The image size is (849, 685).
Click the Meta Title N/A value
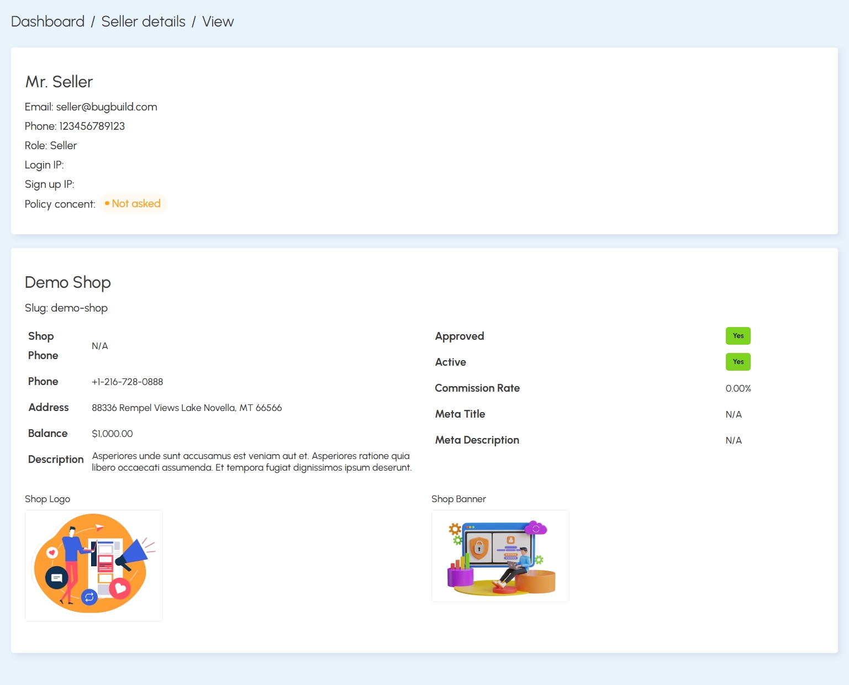(x=734, y=414)
